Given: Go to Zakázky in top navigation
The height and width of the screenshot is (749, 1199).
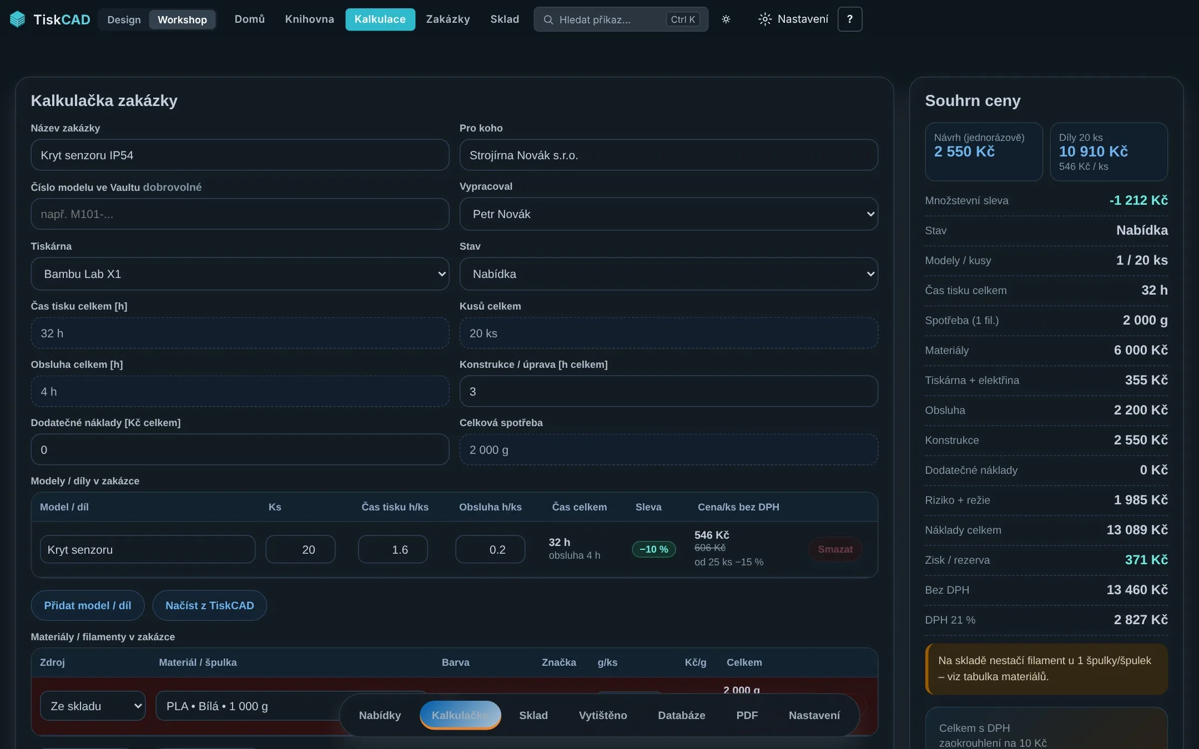Looking at the screenshot, I should (448, 19).
